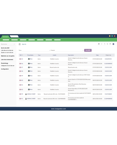The image size is (117, 145).
Task: Open linked object link in row 416
Action: [108, 64]
